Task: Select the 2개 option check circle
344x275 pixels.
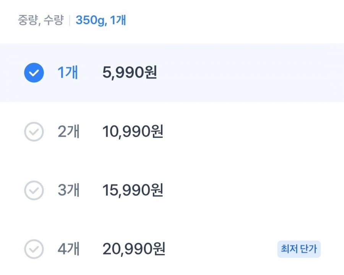Action: click(34, 132)
